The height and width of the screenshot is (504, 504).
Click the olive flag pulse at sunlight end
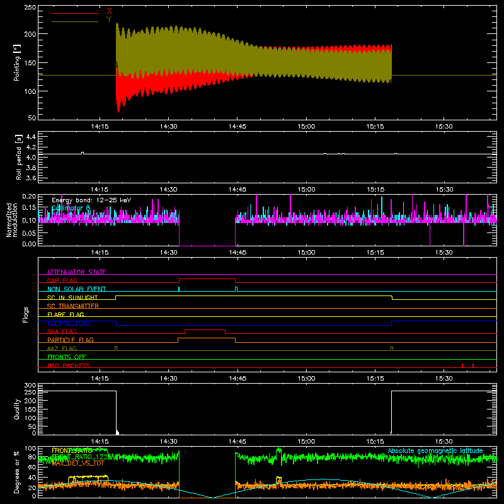[392, 349]
